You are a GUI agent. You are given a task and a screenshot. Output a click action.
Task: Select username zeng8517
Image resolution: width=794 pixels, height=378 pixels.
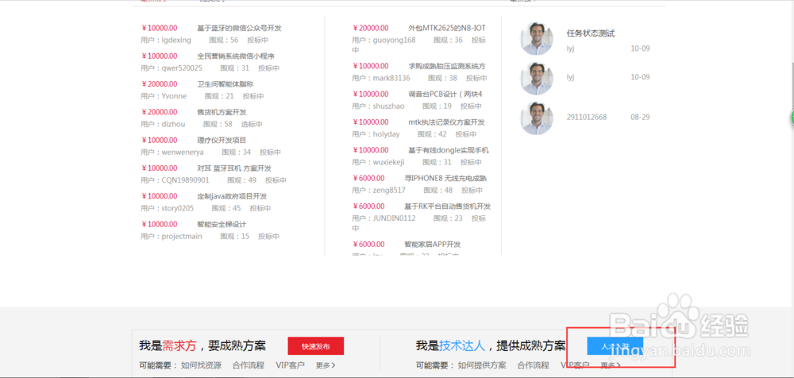click(x=389, y=190)
